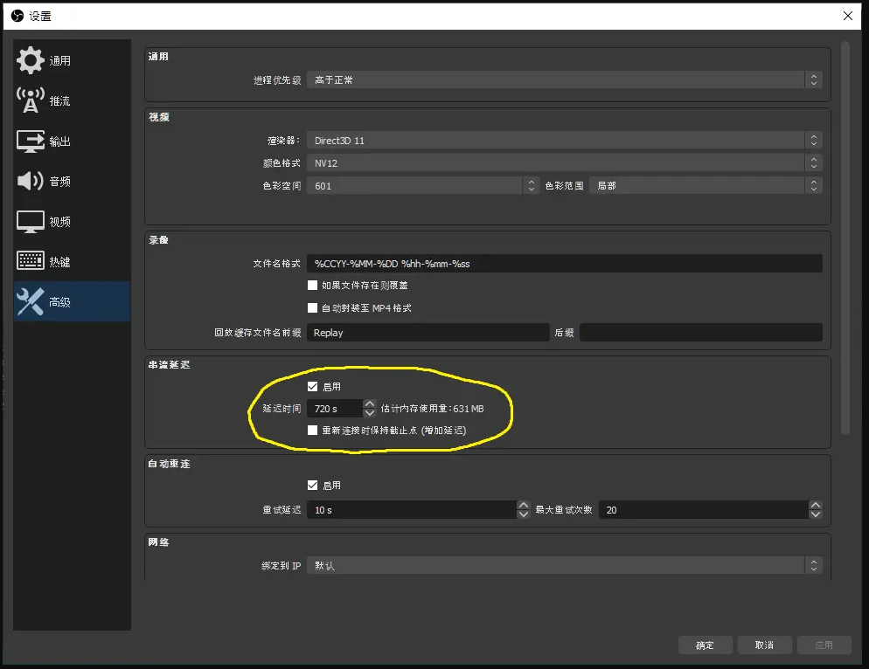Click the 确定 button
Screen dimensions: 869x669
click(x=705, y=645)
